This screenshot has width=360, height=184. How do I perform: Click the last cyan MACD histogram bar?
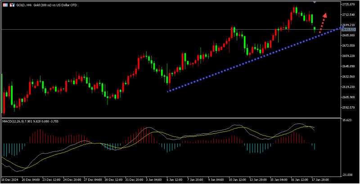[x=315, y=146]
